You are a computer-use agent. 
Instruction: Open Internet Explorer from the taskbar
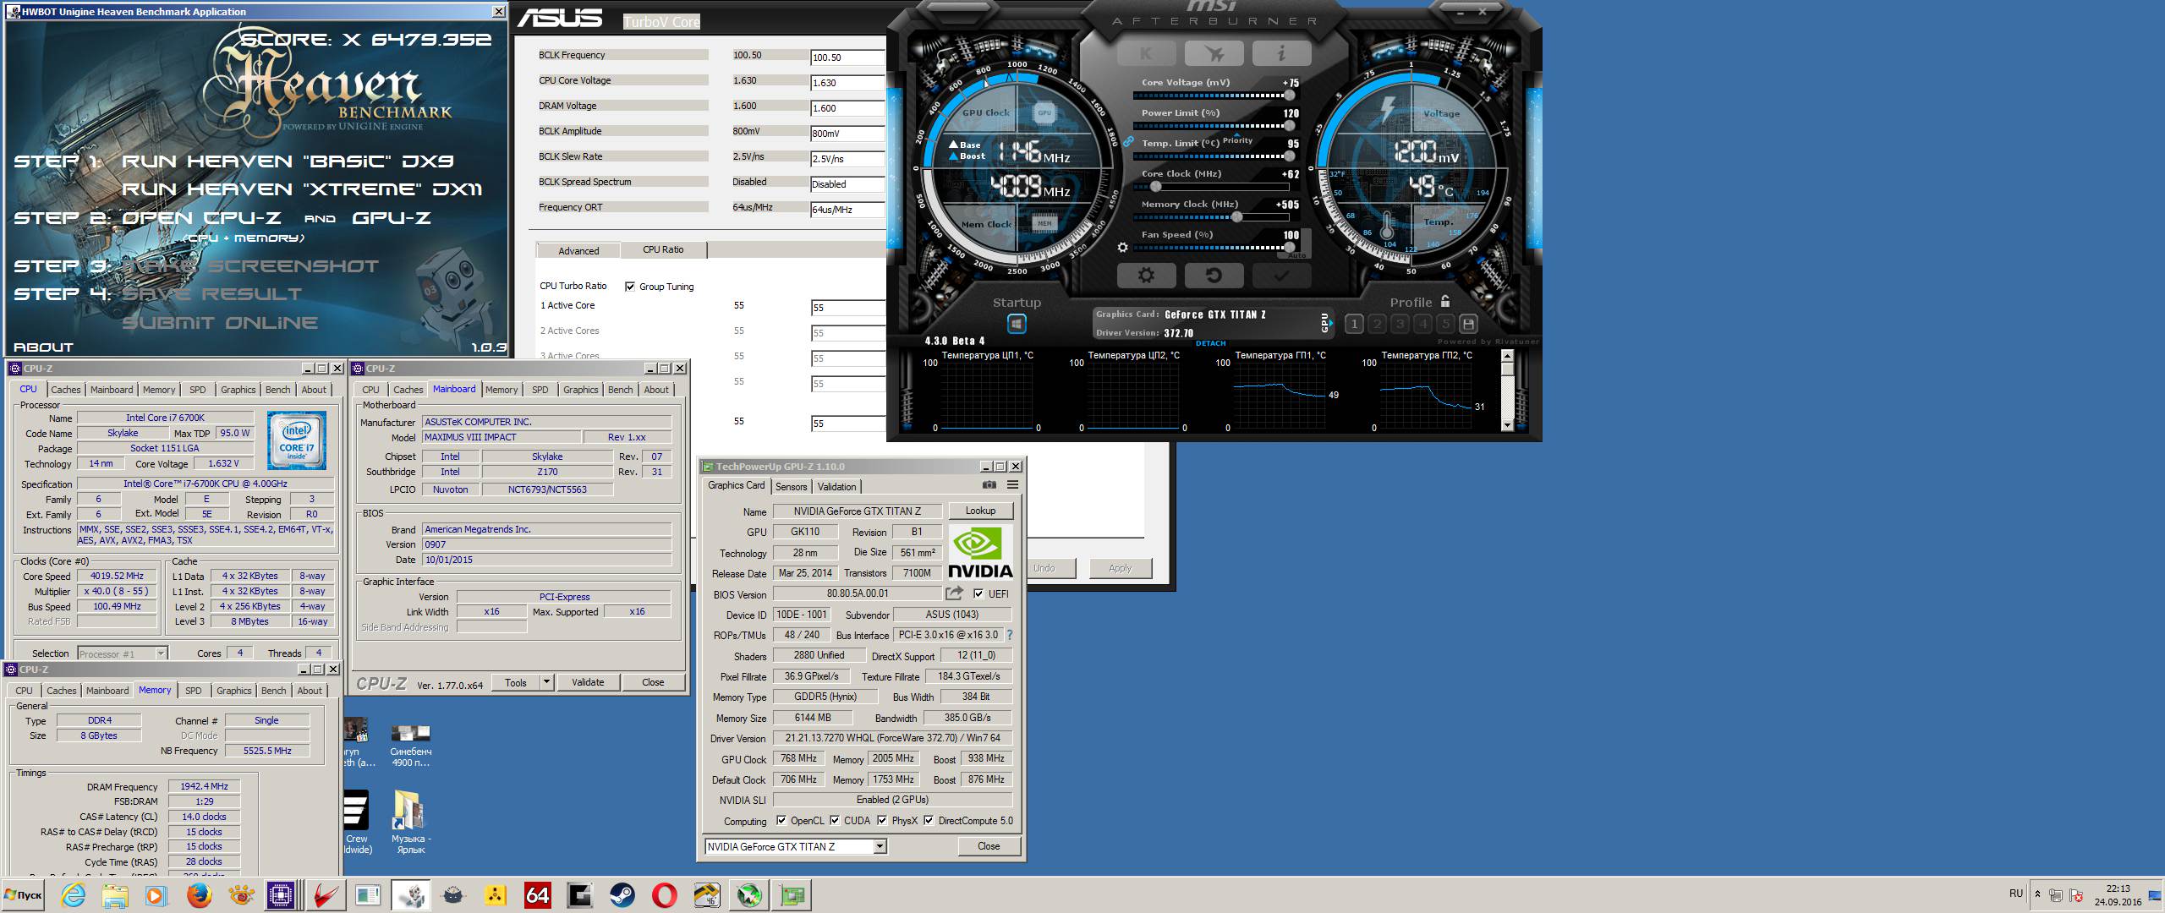pos(73,895)
